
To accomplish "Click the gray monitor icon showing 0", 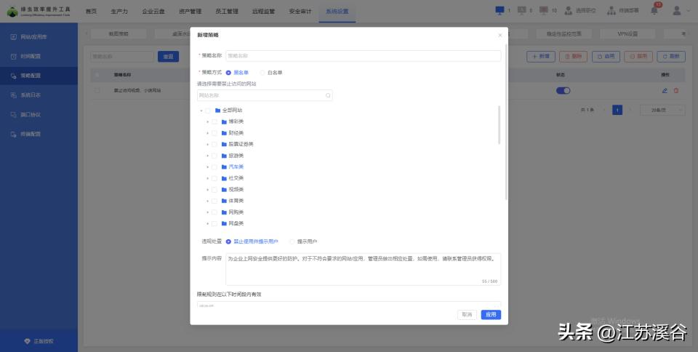I will pos(522,10).
